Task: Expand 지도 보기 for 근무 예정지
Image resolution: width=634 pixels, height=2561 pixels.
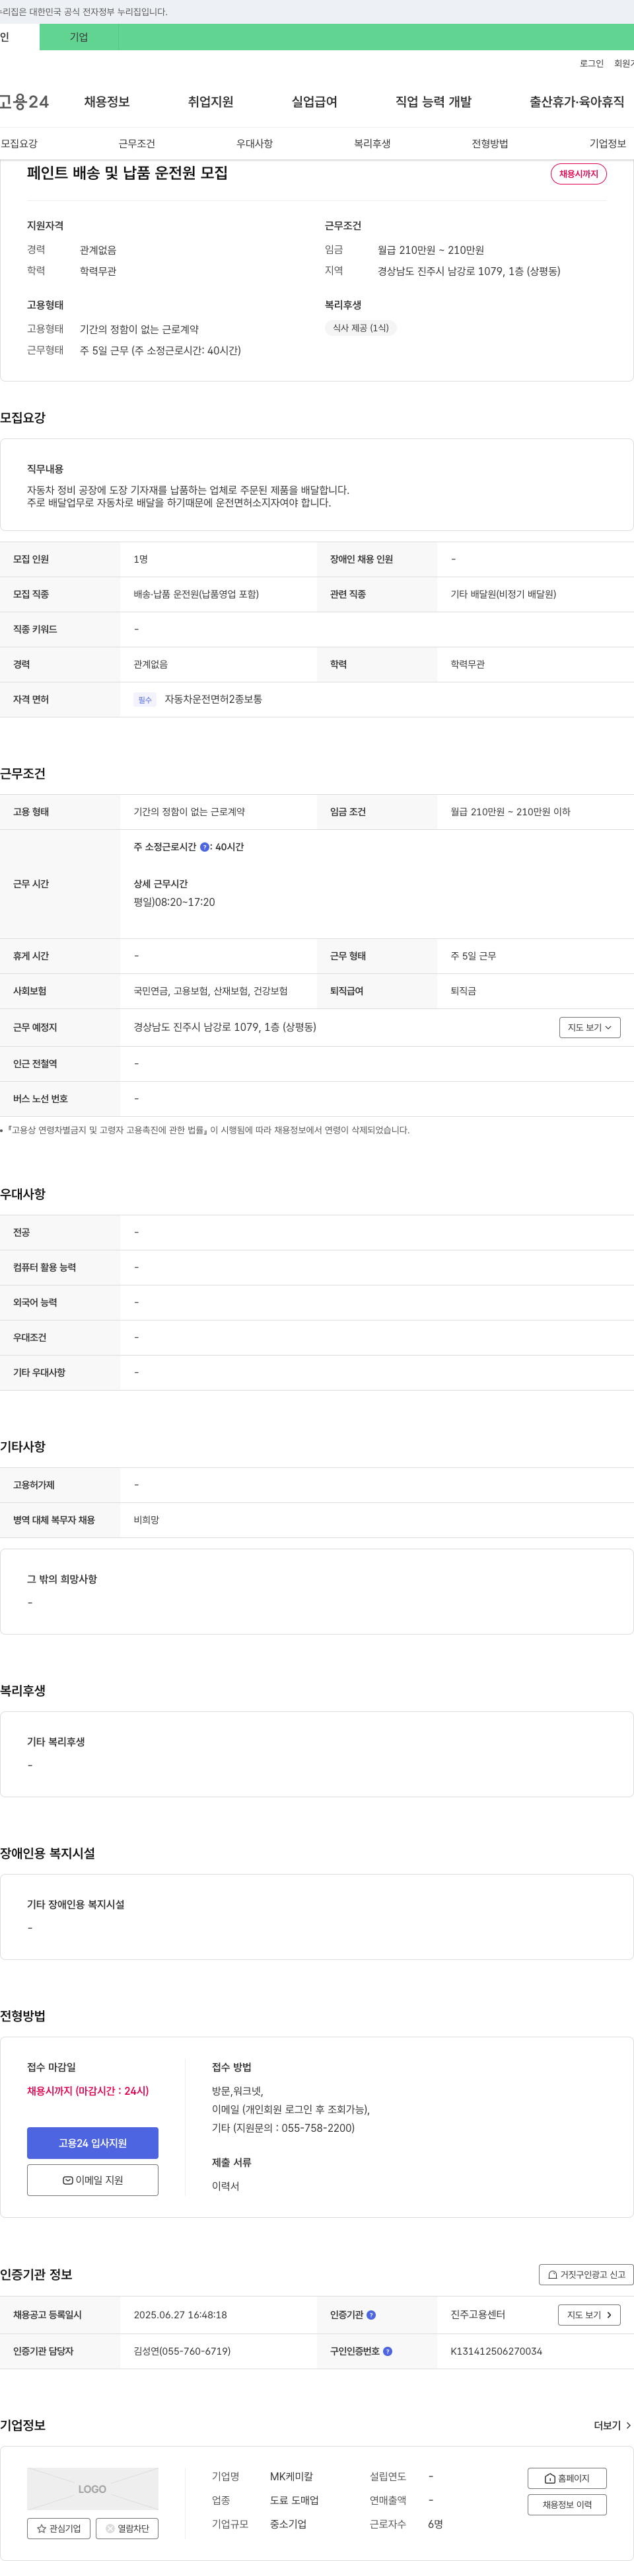Action: click(x=589, y=1027)
